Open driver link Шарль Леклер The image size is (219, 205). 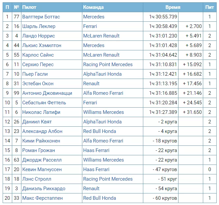coord(39,26)
